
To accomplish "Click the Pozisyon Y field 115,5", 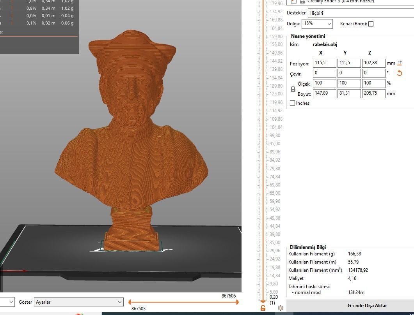I will pyautogui.click(x=349, y=63).
